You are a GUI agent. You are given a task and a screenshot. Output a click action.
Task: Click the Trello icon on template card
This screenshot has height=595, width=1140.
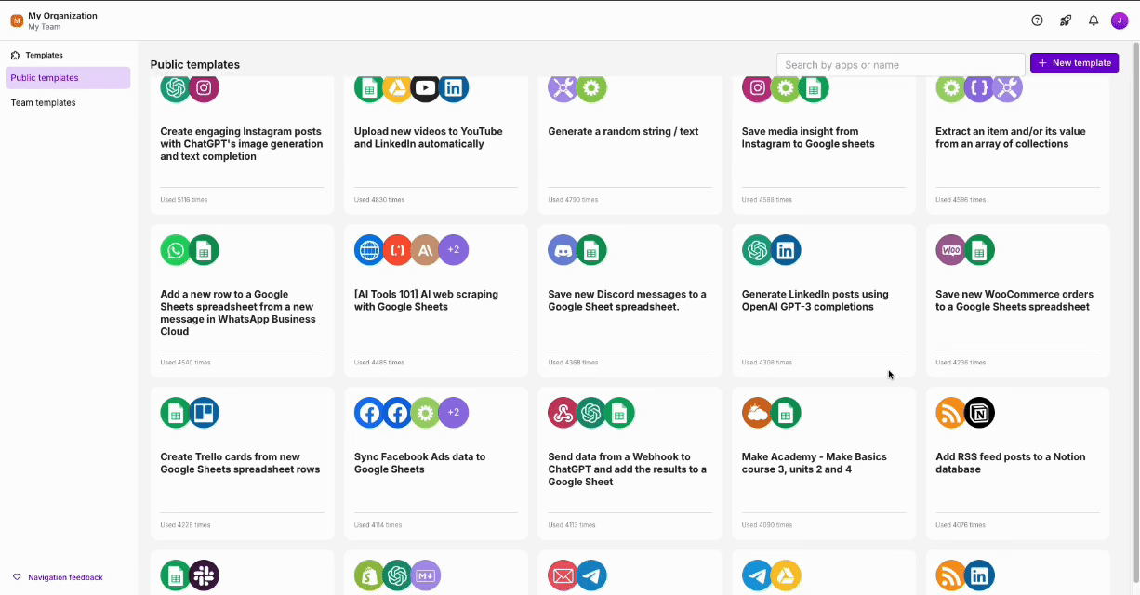point(204,413)
